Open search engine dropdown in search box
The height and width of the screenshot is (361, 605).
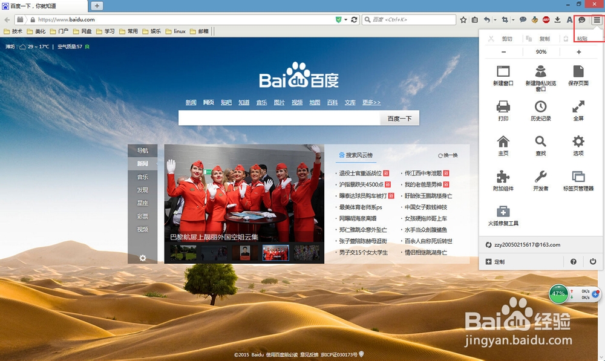[x=367, y=20]
